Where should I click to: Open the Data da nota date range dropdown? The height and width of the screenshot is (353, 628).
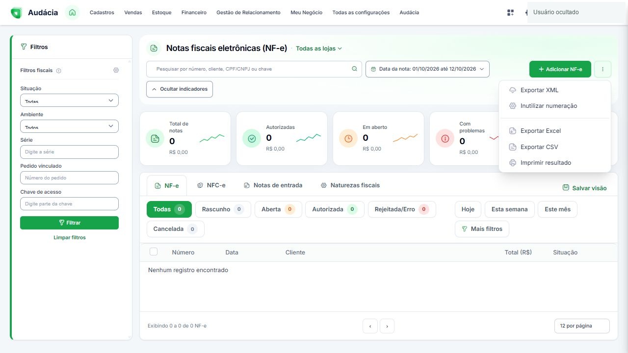[x=427, y=69]
